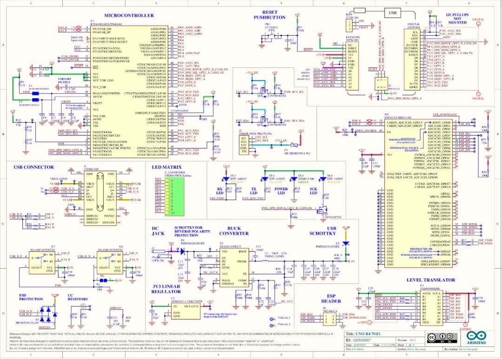Select the ESD protection diode array D3
Viewport: 502px width, 359px height.
[49, 311]
